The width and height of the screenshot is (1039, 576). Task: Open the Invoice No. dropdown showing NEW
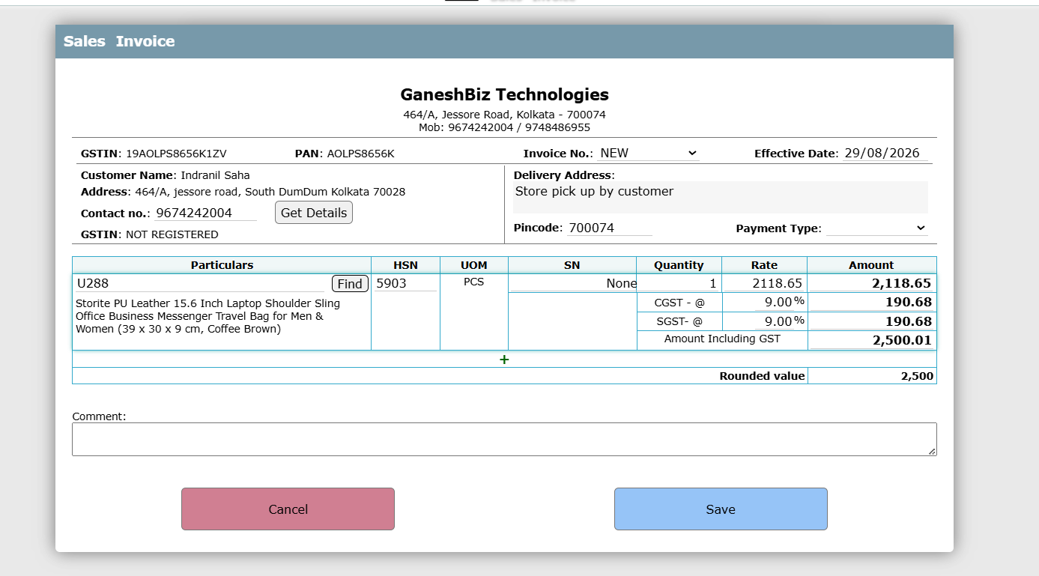pos(649,153)
